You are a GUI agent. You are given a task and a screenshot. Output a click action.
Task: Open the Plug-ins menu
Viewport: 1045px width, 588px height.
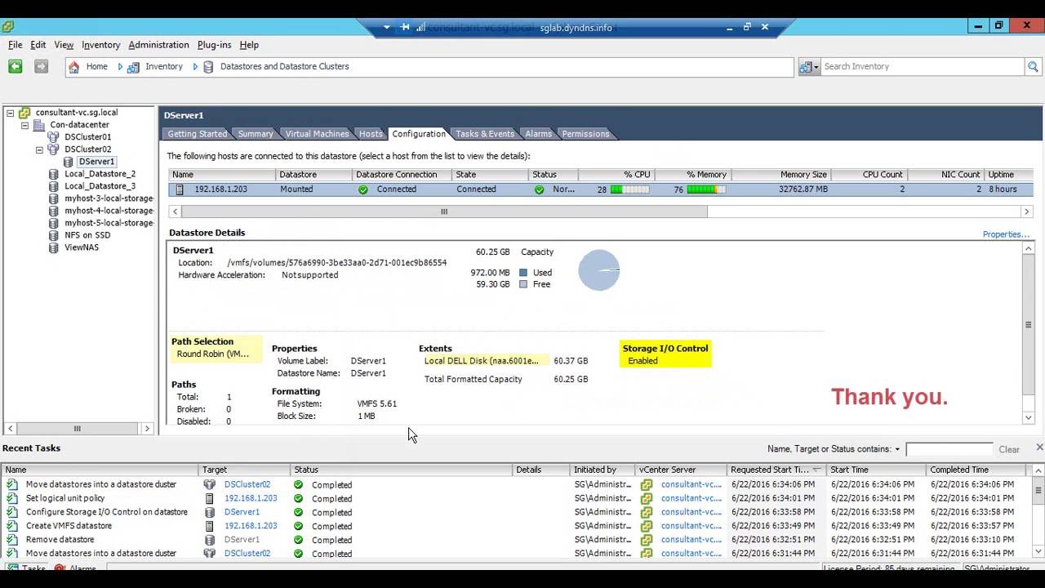point(214,45)
